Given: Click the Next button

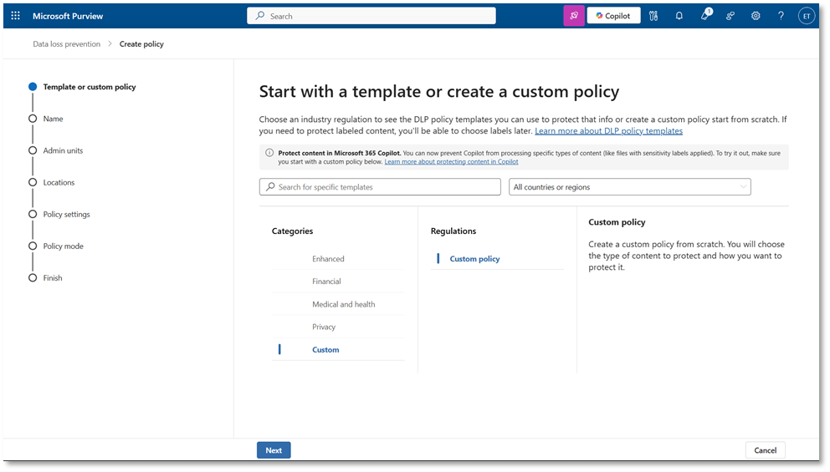Looking at the screenshot, I should pyautogui.click(x=274, y=450).
